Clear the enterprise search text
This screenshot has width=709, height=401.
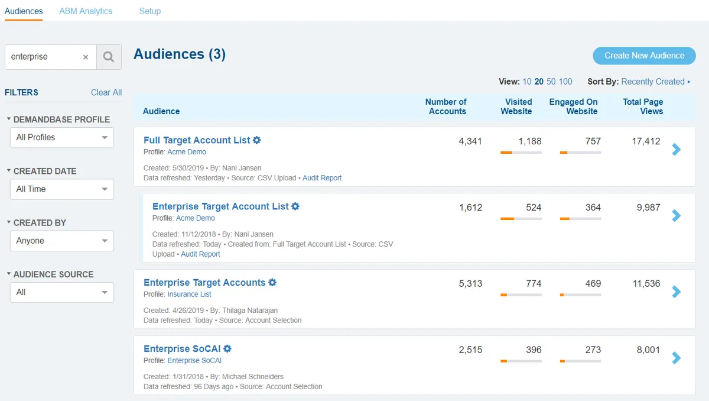[86, 57]
